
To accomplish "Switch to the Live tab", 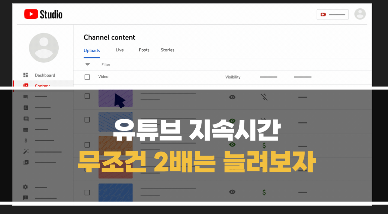I will [x=119, y=50].
